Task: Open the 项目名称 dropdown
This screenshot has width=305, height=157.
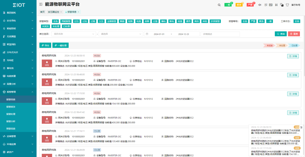Action: tap(73, 34)
